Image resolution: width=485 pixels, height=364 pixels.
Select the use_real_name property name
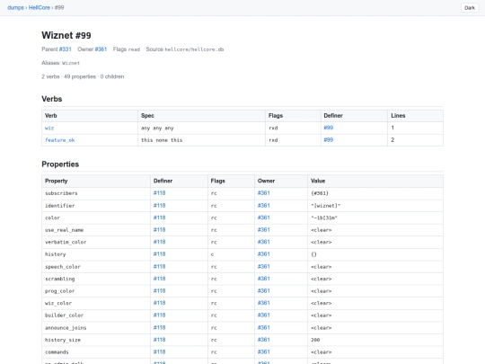(65, 230)
